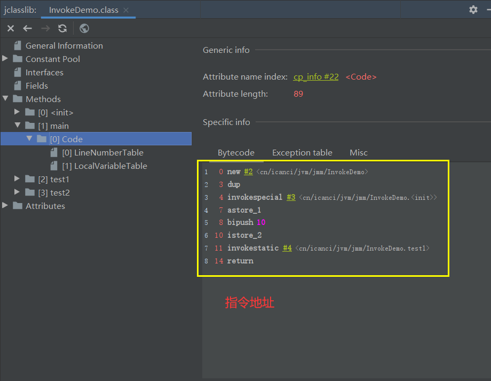Image resolution: width=491 pixels, height=381 pixels.
Task: Select General Information tree item
Action: [x=64, y=46]
